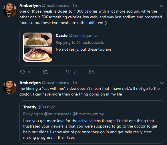The image size is (167, 145).
Task: Click the @Treatly2 handle
Action: tap(46, 107)
